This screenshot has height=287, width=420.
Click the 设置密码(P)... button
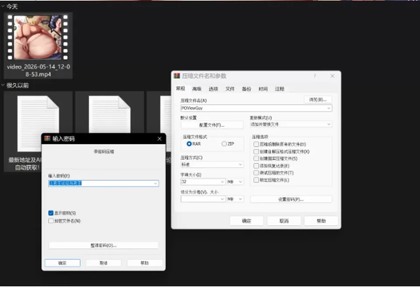pos(291,199)
